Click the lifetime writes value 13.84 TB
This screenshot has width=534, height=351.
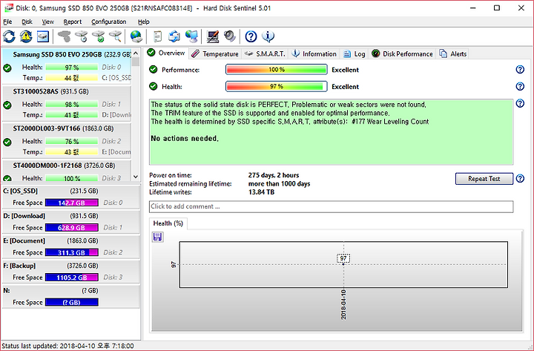point(261,192)
